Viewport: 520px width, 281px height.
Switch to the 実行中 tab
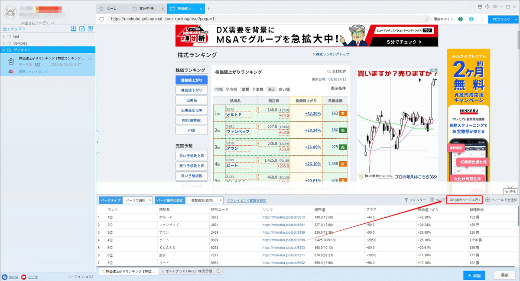point(148,8)
